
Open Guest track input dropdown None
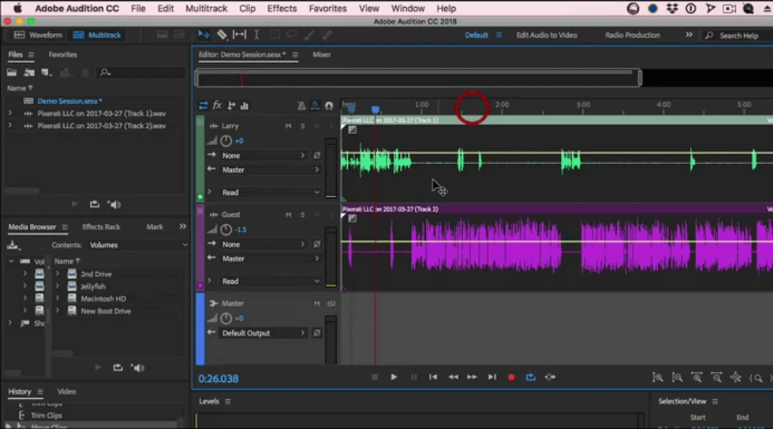(264, 245)
